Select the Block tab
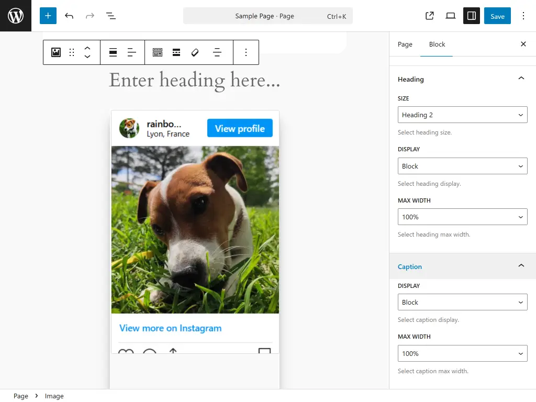 437,44
